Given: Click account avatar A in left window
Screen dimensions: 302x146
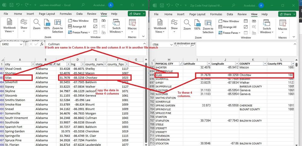Looking at the screenshot, I should pos(111,5).
